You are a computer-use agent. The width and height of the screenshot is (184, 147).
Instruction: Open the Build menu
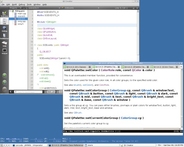click(14, 4)
